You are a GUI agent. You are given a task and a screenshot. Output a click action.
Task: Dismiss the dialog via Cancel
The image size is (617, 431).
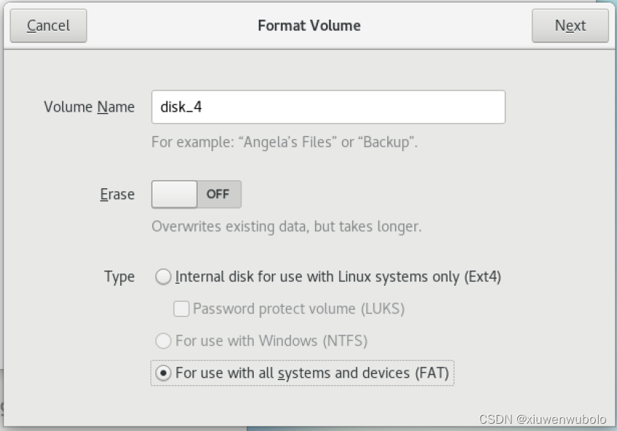(47, 25)
